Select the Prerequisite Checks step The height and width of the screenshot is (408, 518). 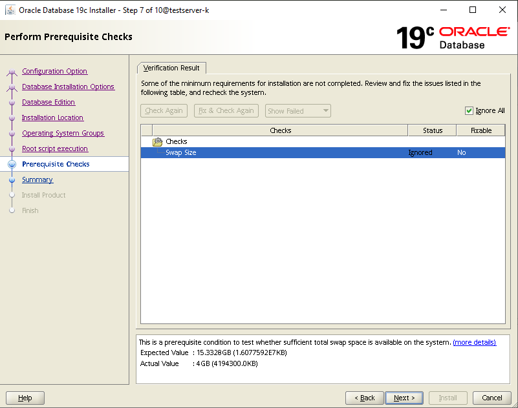point(56,164)
